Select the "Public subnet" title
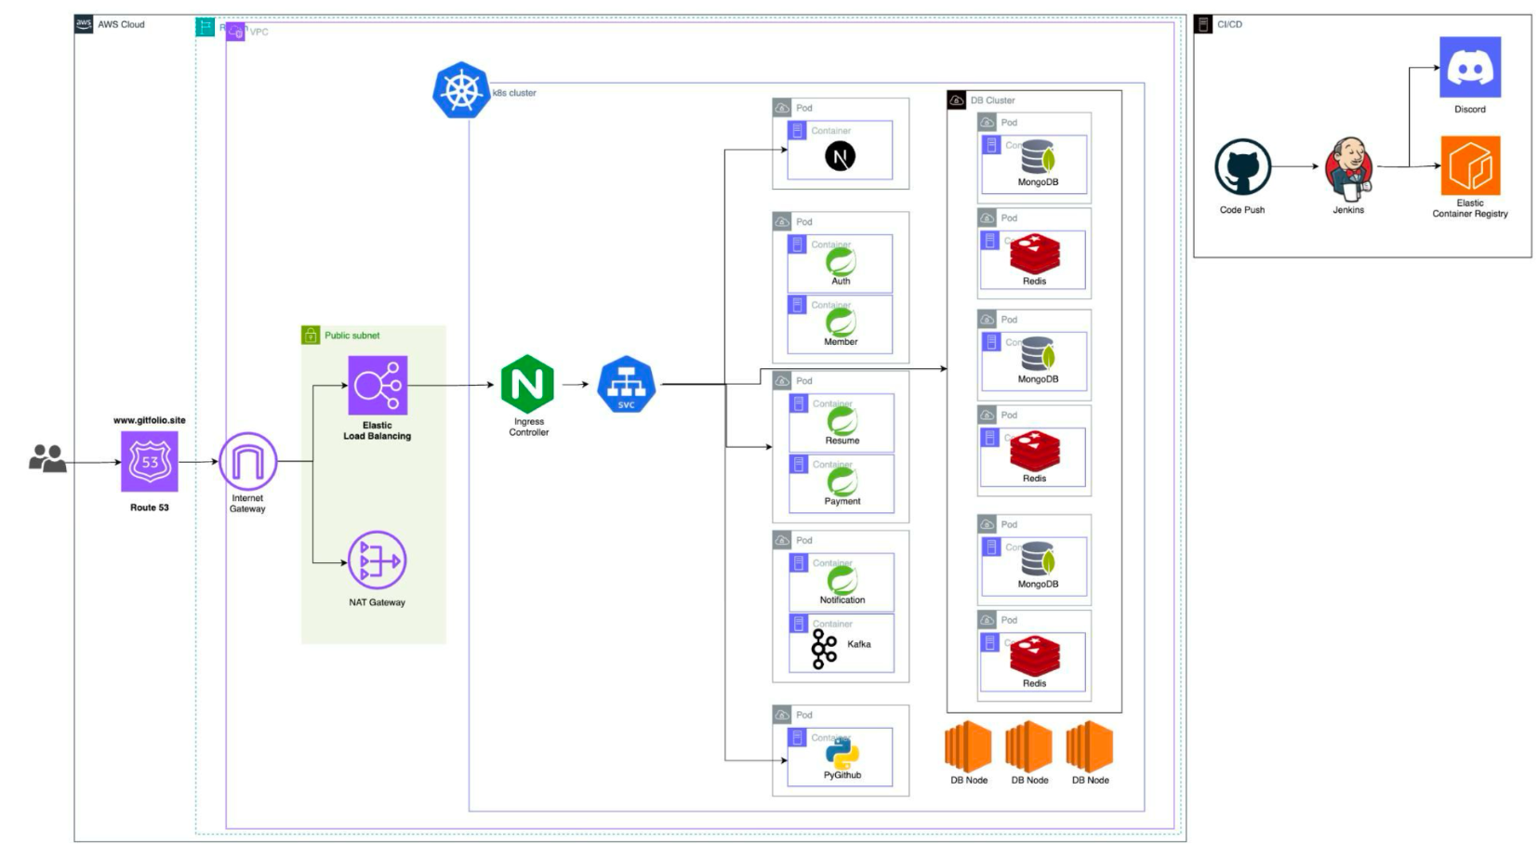This screenshot has width=1538, height=857. tap(352, 336)
